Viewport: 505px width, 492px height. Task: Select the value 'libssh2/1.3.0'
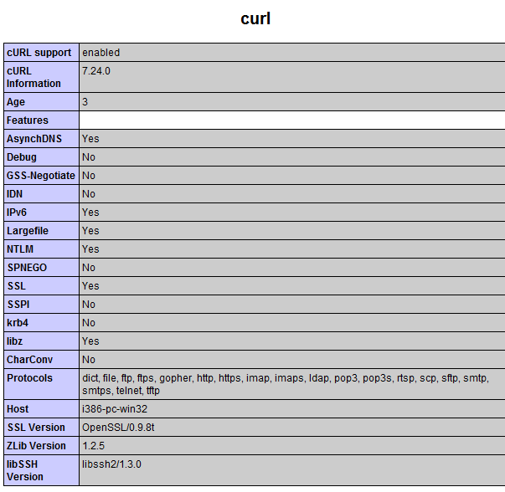(x=111, y=464)
